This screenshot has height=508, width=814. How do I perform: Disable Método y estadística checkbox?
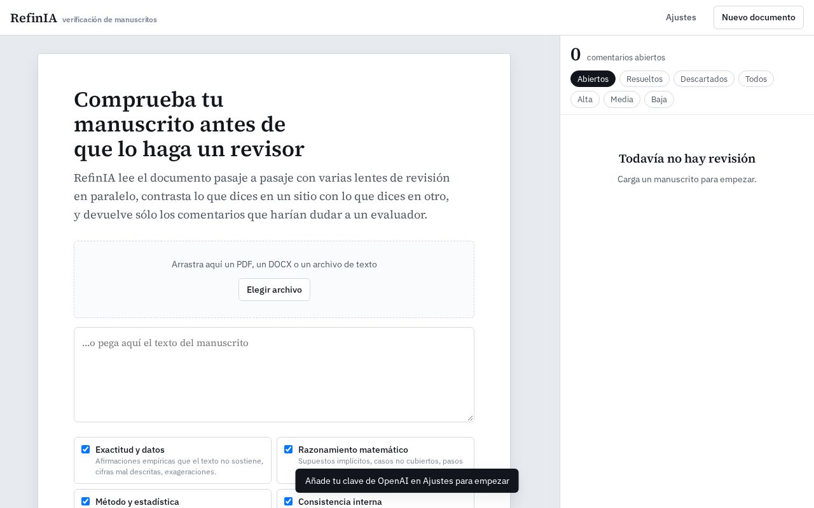pyautogui.click(x=85, y=501)
